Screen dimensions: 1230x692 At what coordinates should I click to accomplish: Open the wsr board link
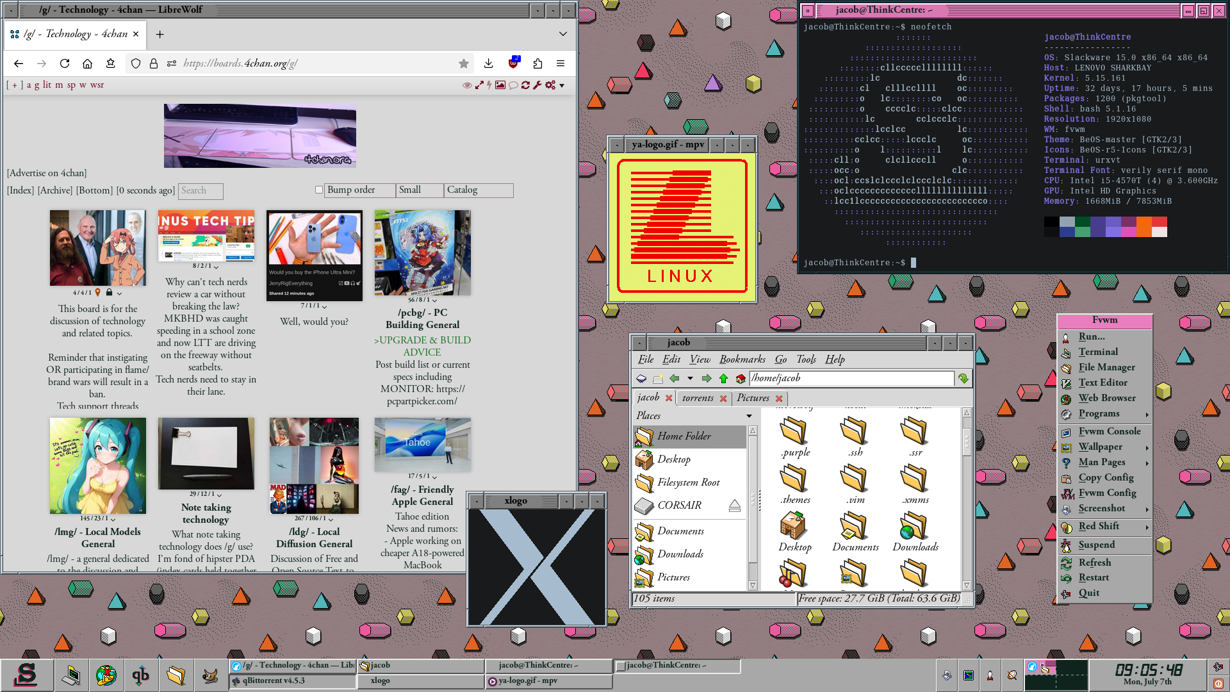click(x=97, y=85)
